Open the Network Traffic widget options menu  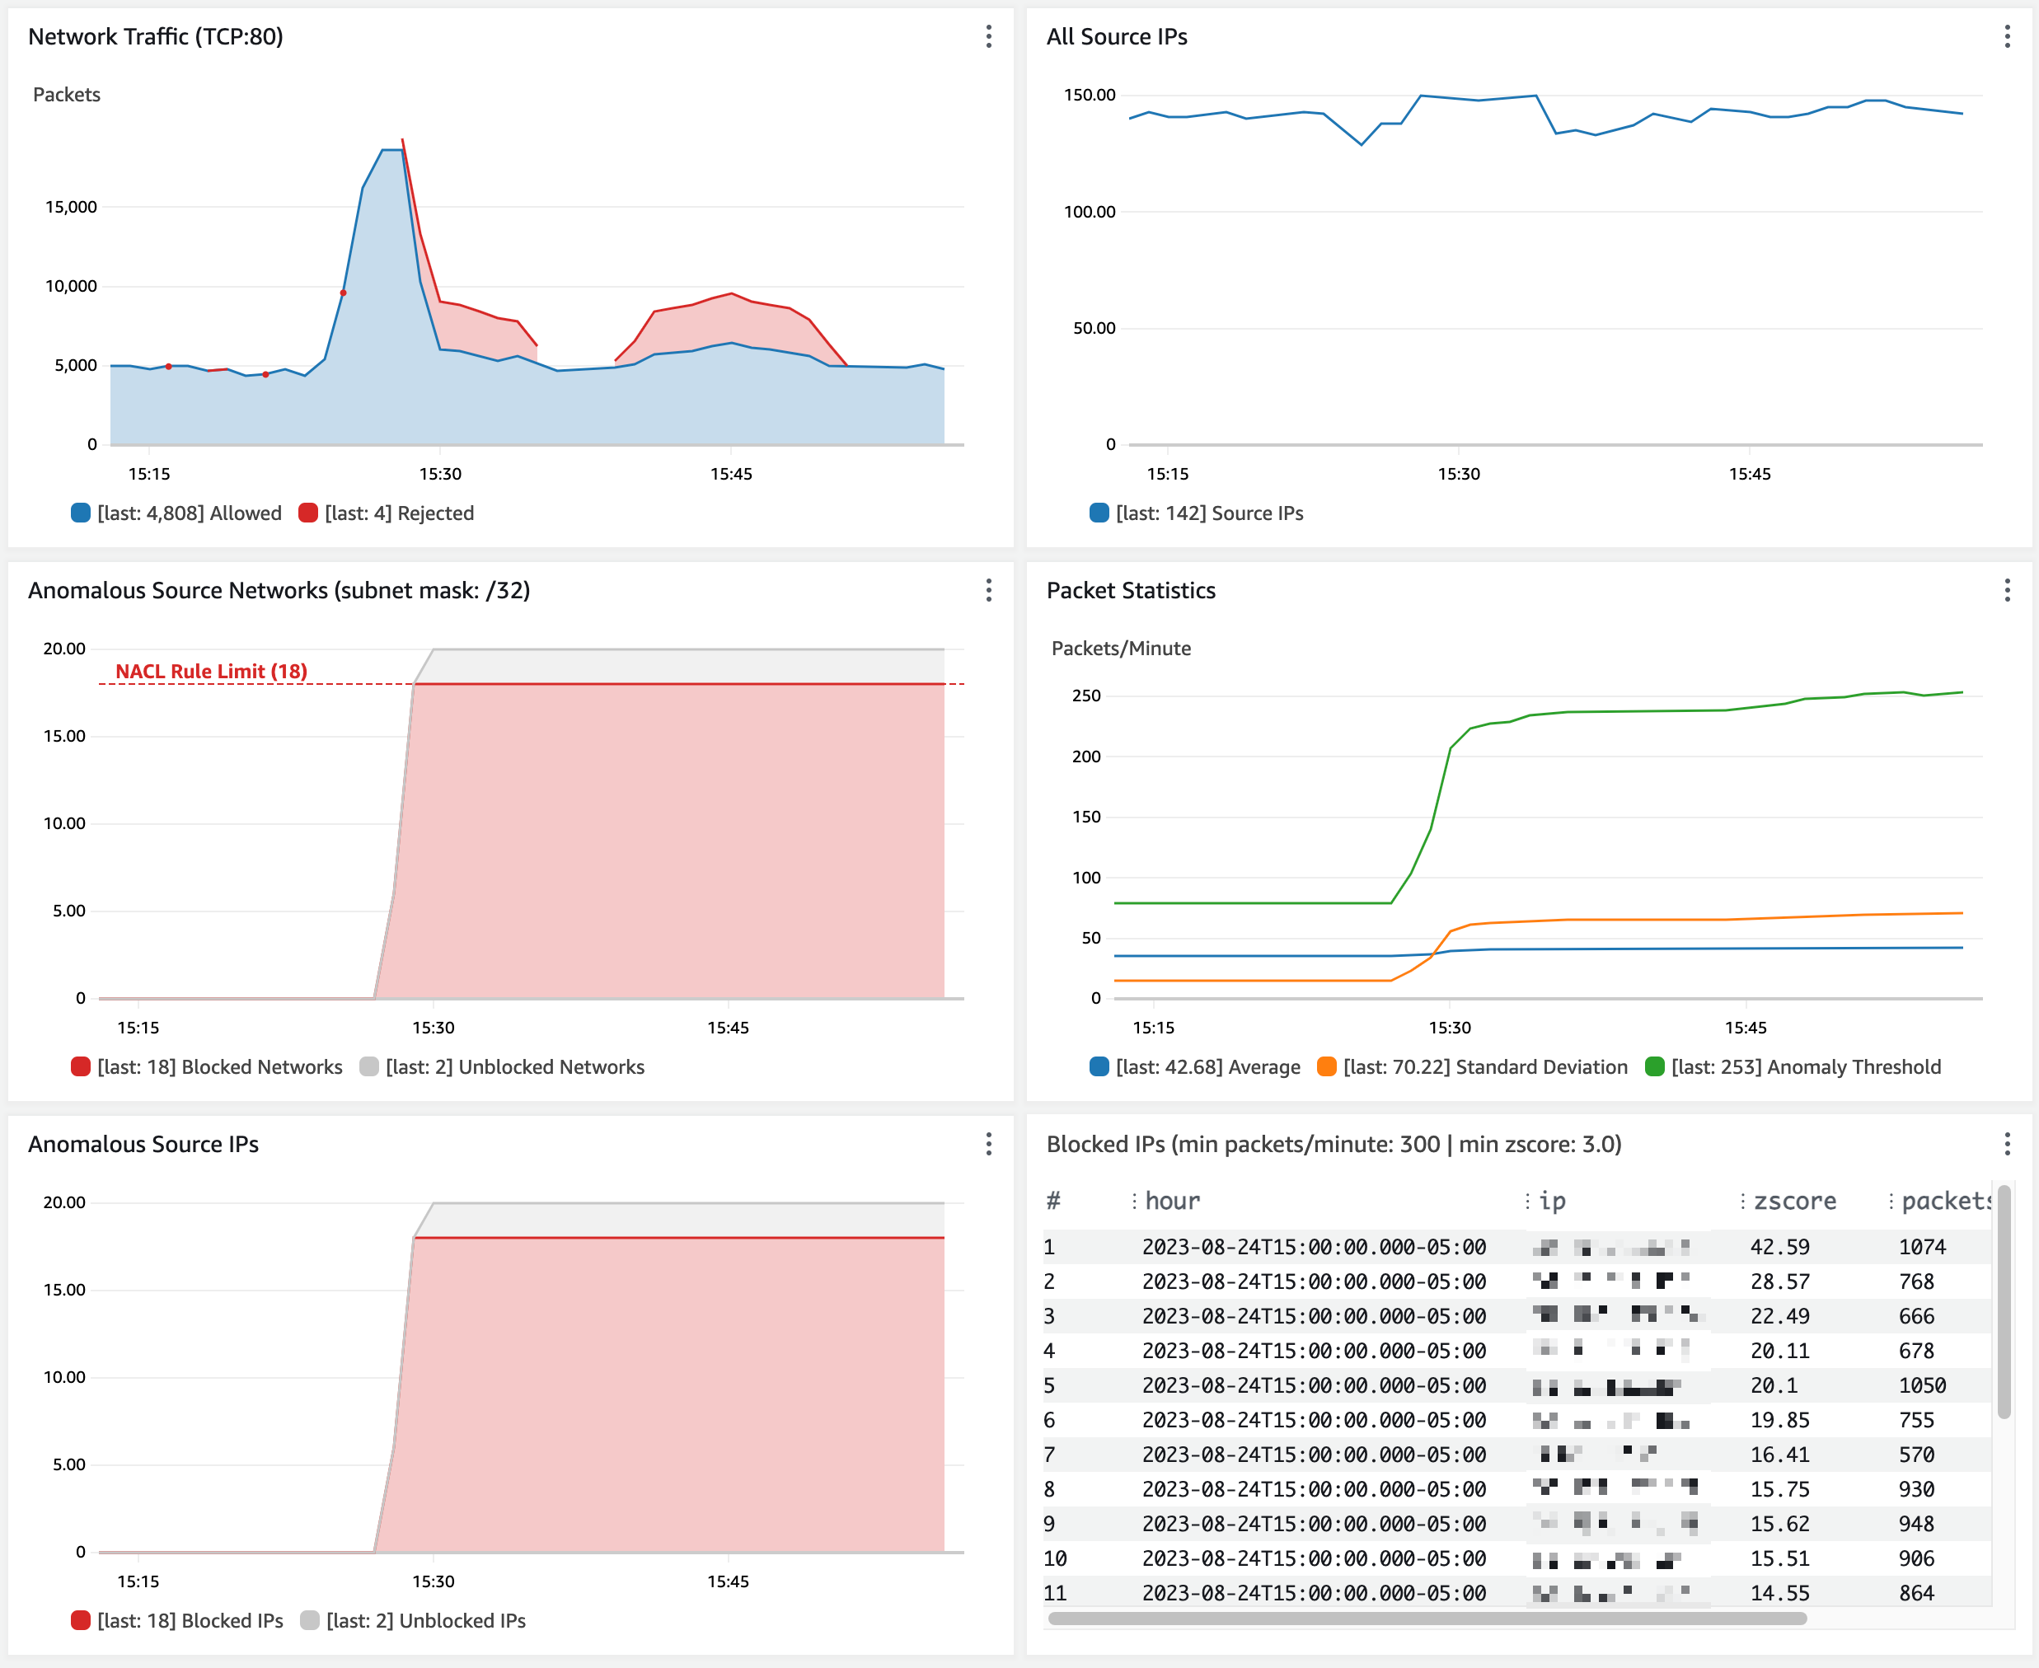[x=988, y=37]
